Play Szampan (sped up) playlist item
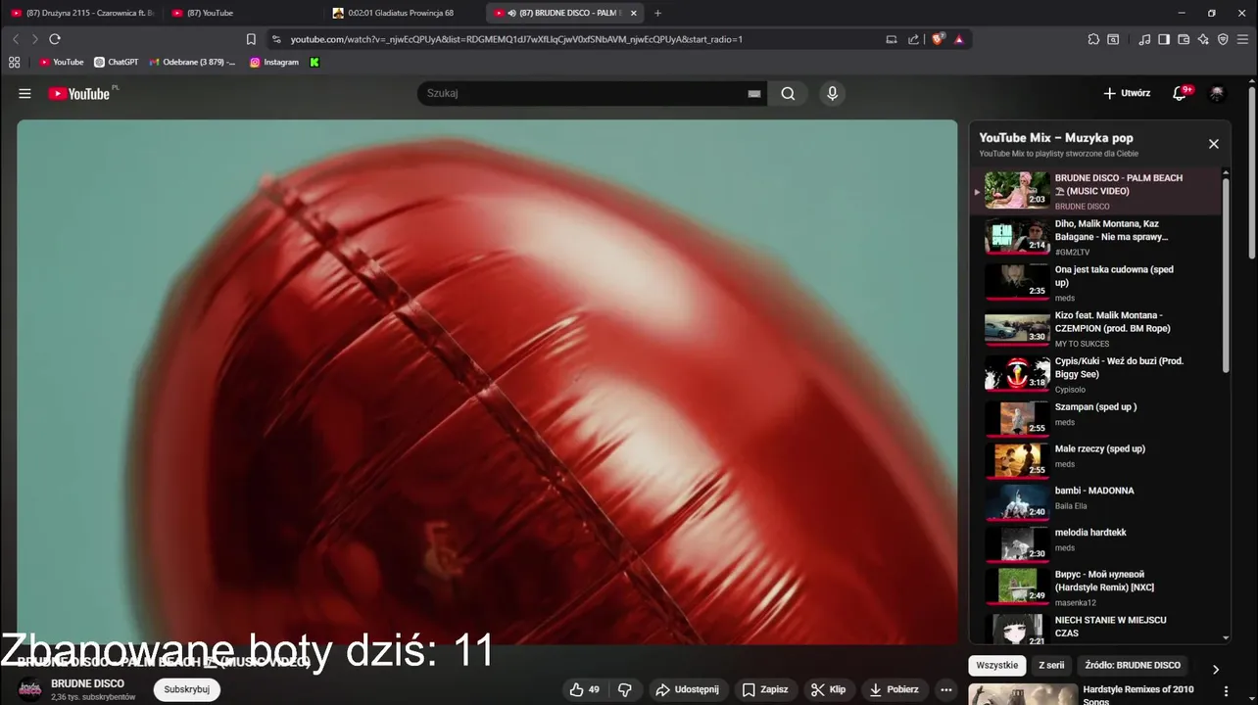Screen dimensions: 1258x705 1097,418
